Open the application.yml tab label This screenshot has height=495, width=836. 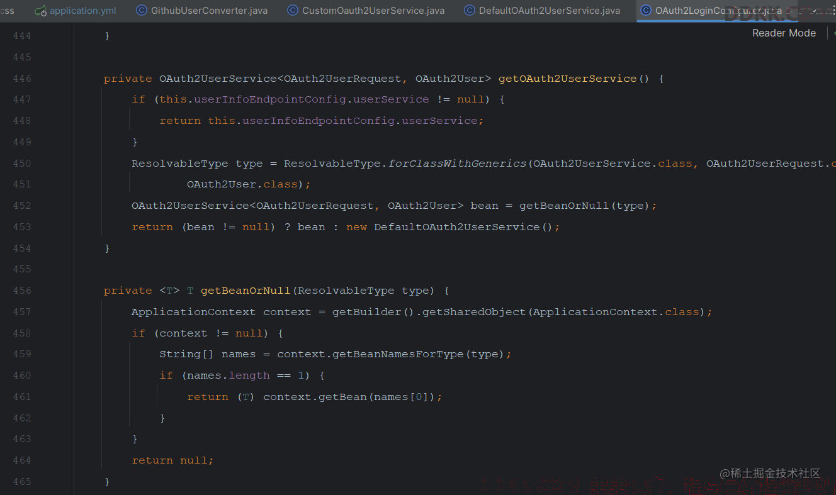point(82,11)
